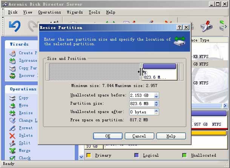Run the Check partition operation
The height and width of the screenshot is (168, 230).
point(25,158)
